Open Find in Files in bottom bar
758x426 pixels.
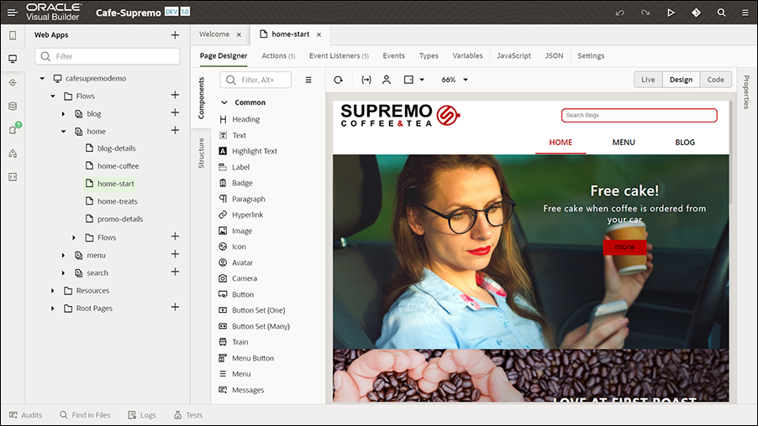click(x=85, y=415)
